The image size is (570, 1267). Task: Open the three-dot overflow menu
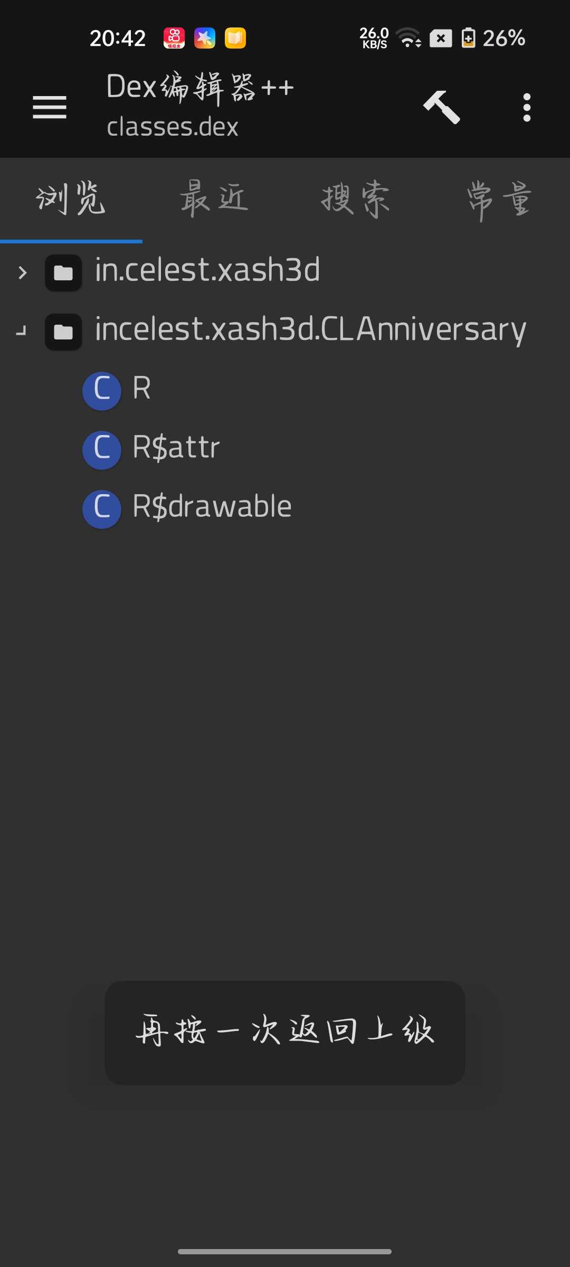pyautogui.click(x=526, y=108)
